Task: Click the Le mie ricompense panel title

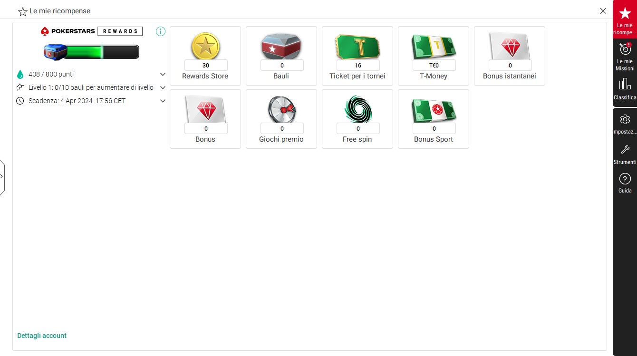Action: (x=60, y=11)
